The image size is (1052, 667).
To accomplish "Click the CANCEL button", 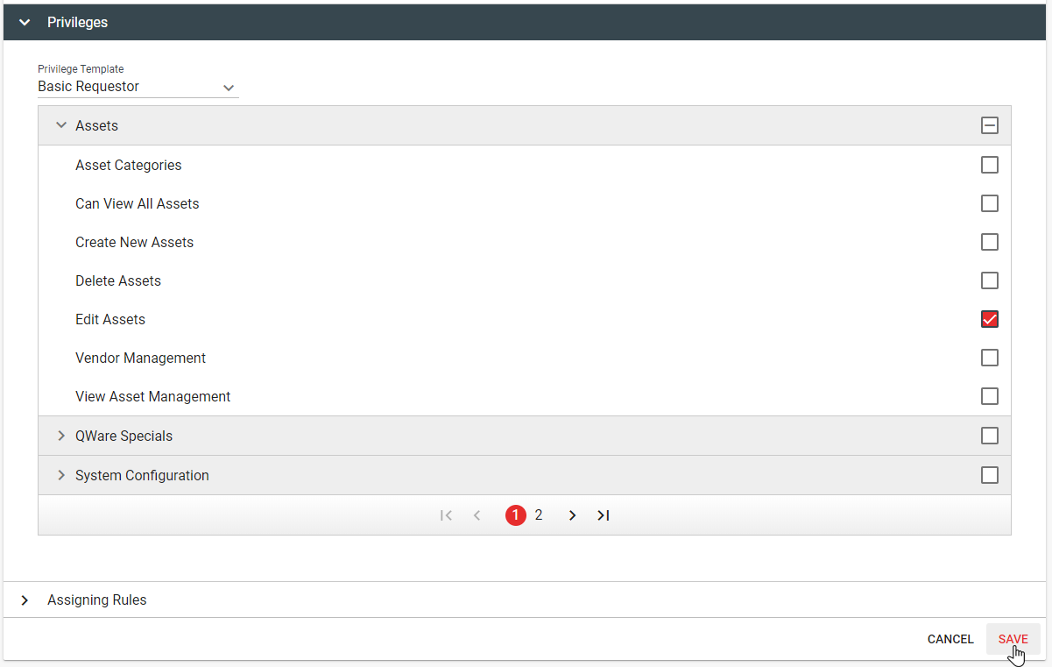I will click(x=950, y=639).
